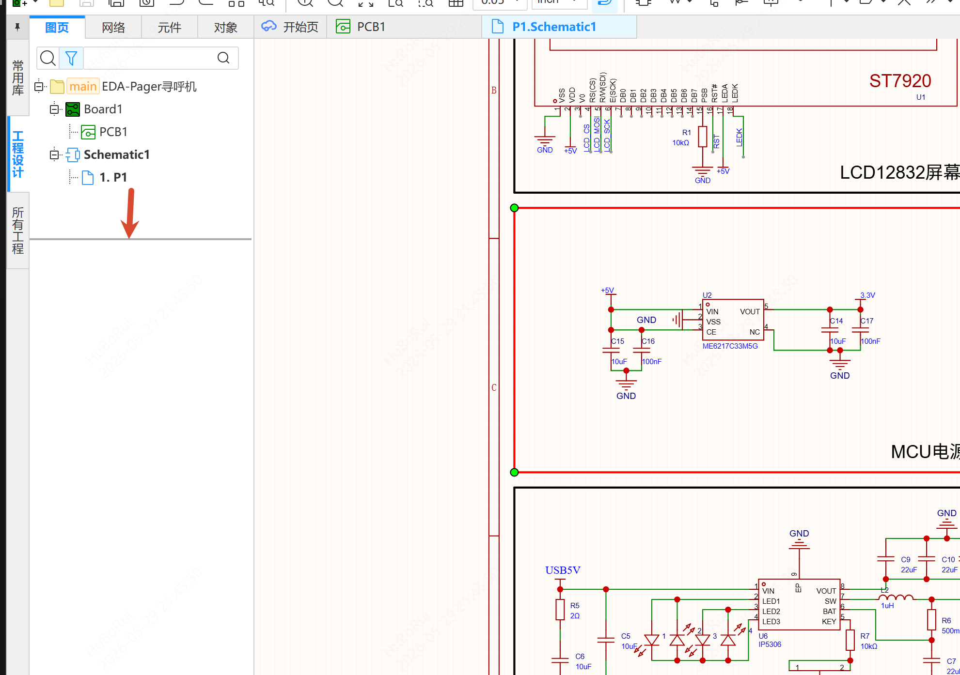Click the grid table icon in the top toolbar

tap(456, 3)
